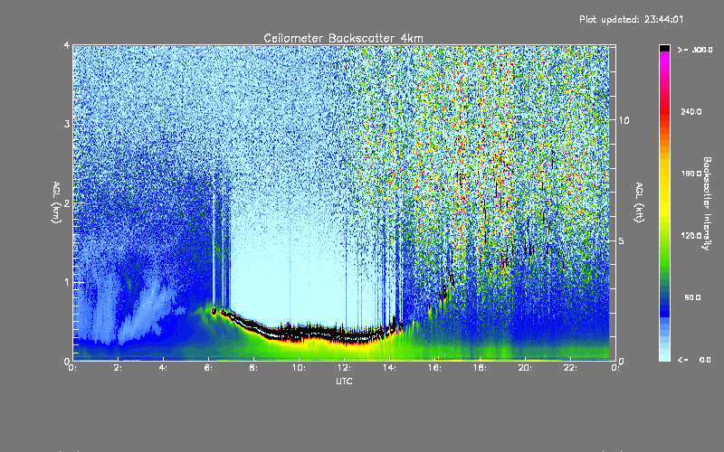
Task: Click the '18:' tick on UTC axis
Action: point(480,368)
